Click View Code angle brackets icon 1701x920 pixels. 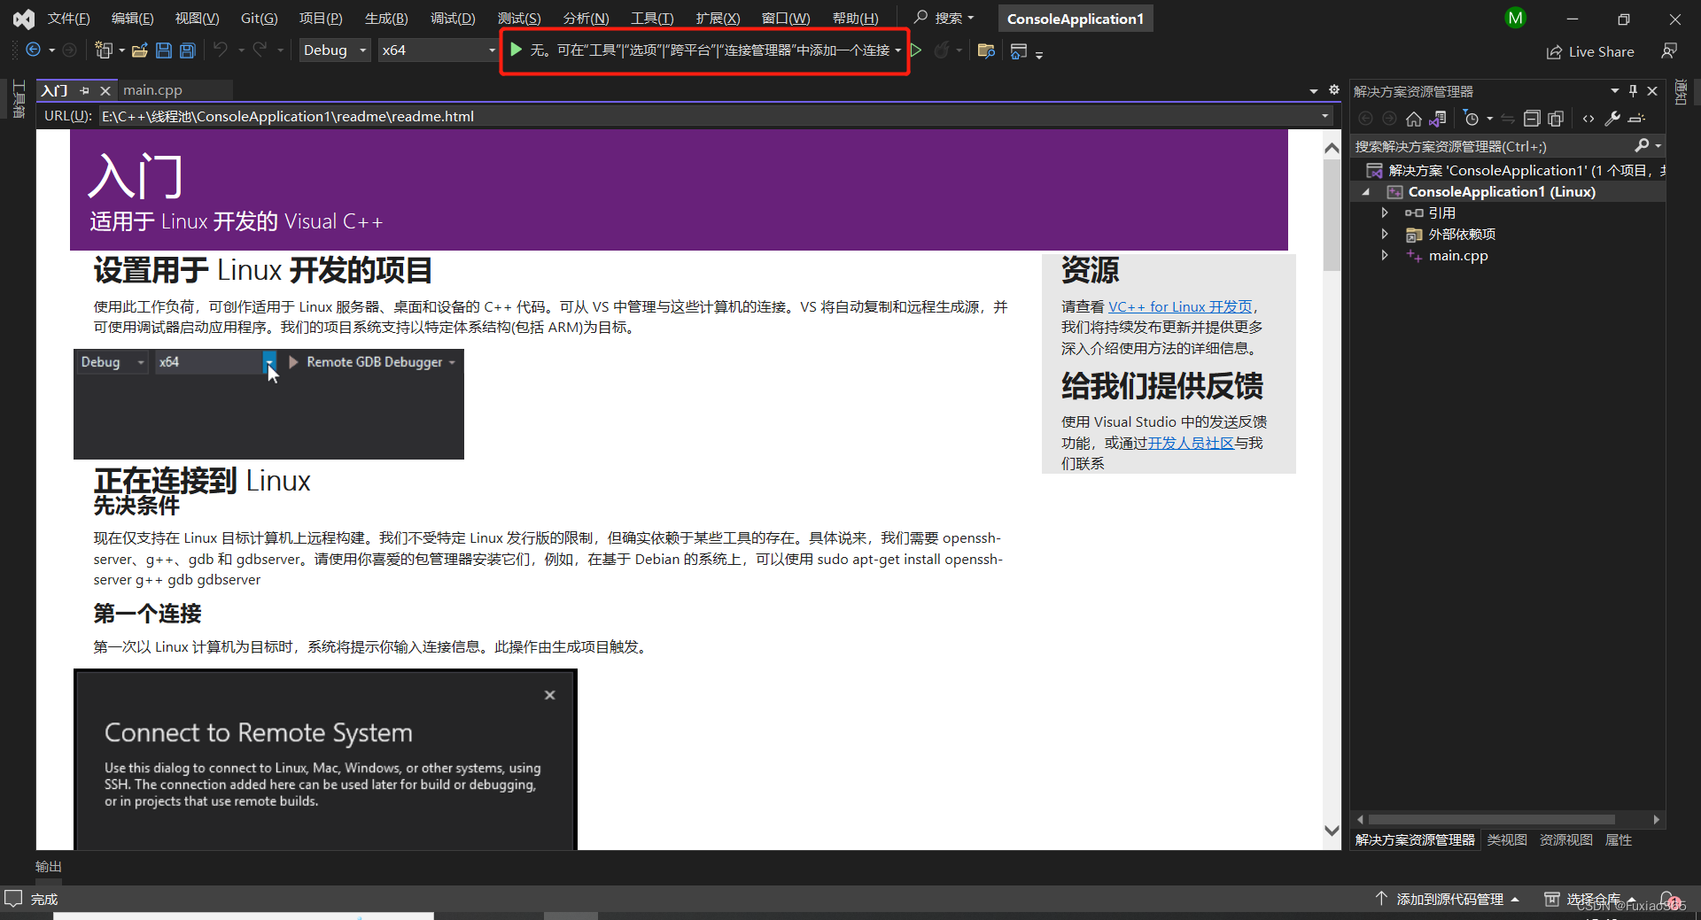(x=1588, y=119)
